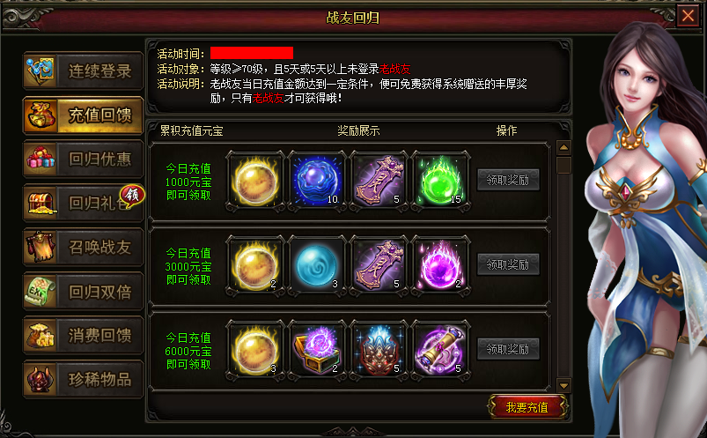The width and height of the screenshot is (707, 438).
Task: Click the 我要充值 button
Action: 527,407
